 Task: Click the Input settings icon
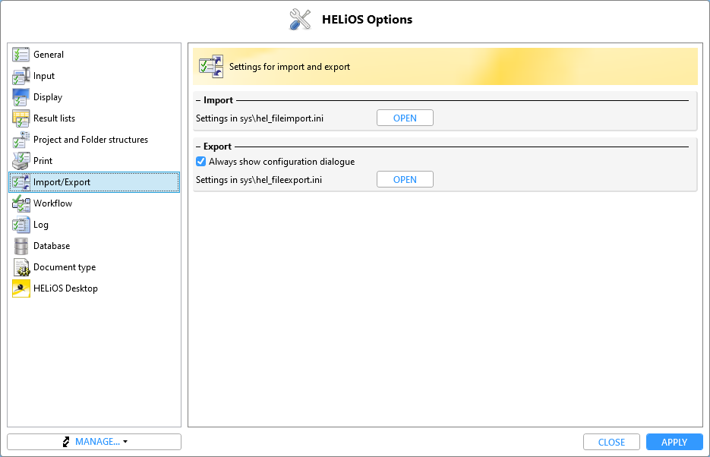(x=21, y=76)
